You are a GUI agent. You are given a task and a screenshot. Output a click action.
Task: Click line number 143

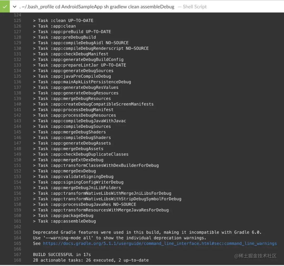click(x=17, y=121)
